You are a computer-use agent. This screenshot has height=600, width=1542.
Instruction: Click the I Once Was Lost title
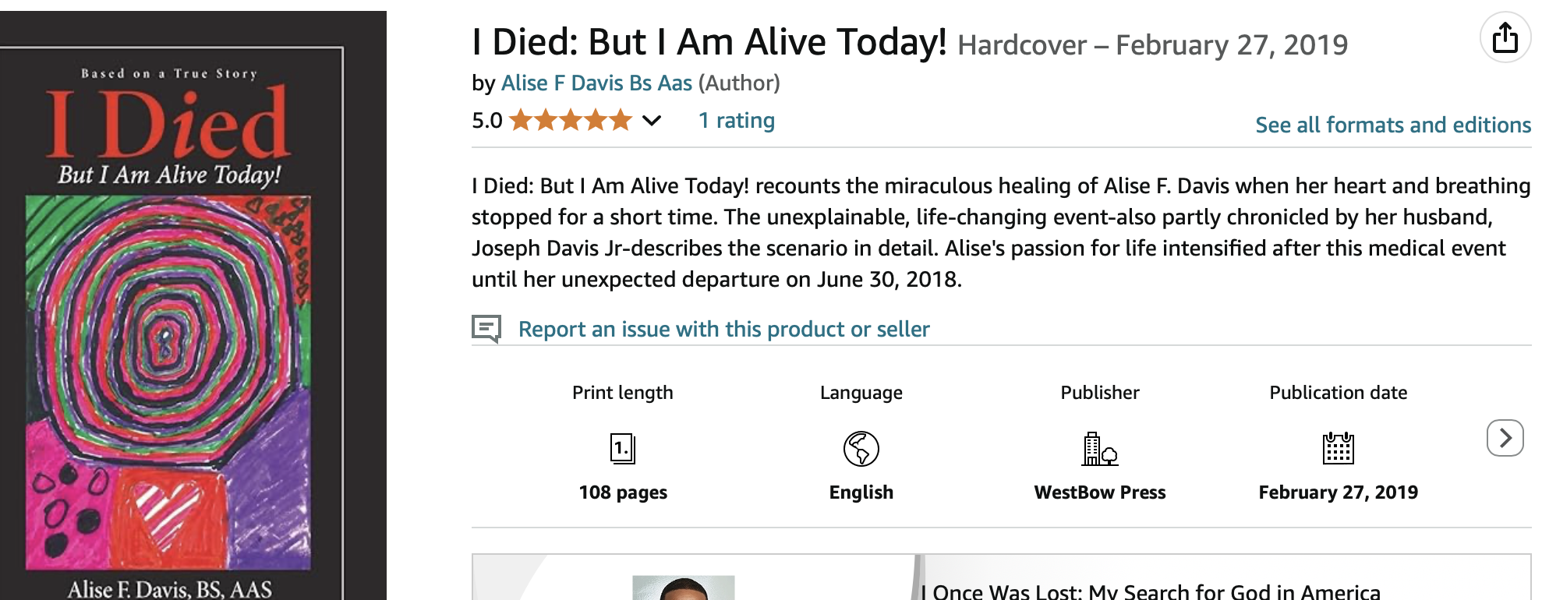click(1150, 591)
